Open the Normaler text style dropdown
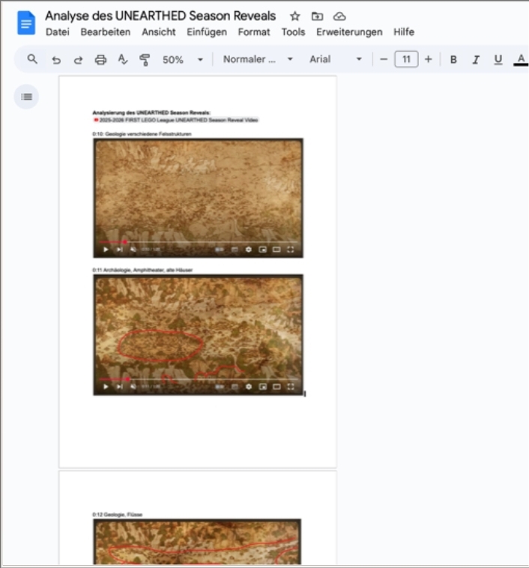Screen dimensions: 529x568 [258, 59]
